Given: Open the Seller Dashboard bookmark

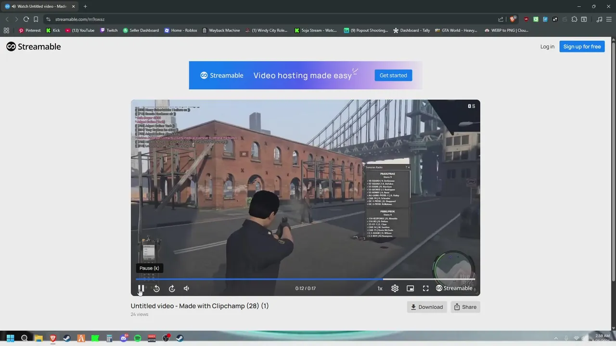Looking at the screenshot, I should (x=141, y=30).
